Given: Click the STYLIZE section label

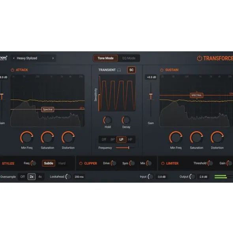Looking at the screenshot, I should [x=8, y=164].
